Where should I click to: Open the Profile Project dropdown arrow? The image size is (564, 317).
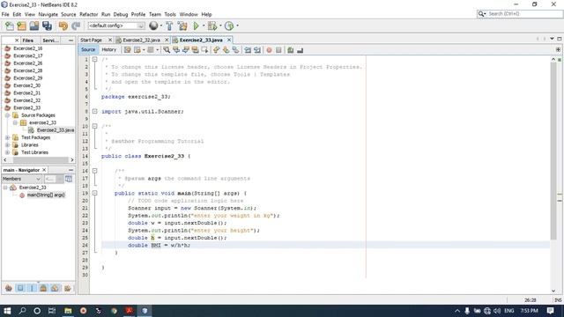coord(237,26)
